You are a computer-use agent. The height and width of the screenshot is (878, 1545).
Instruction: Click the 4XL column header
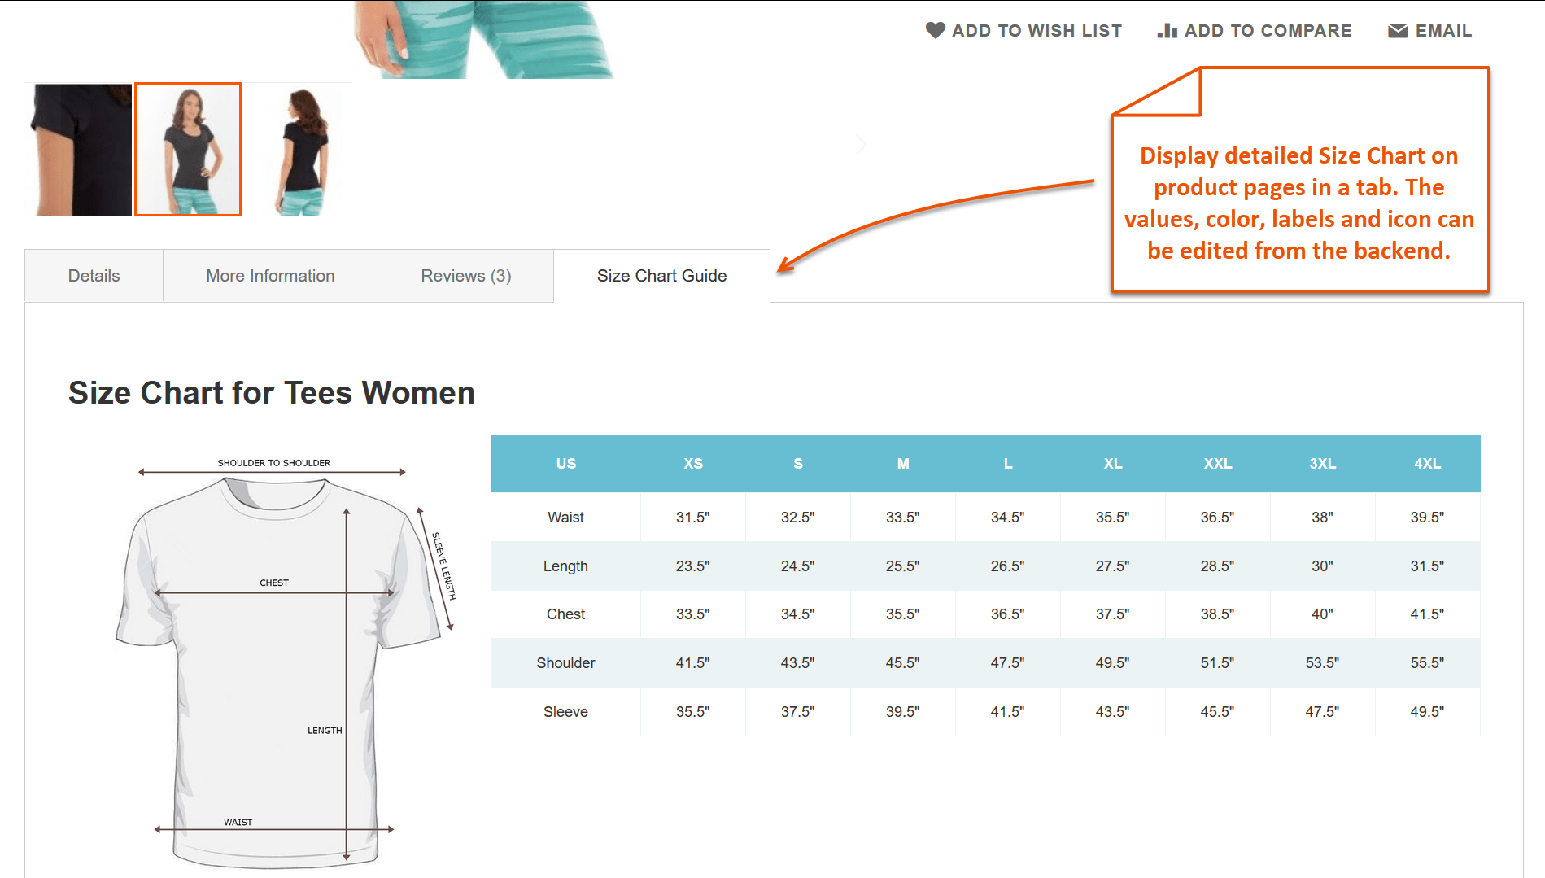click(x=1428, y=464)
